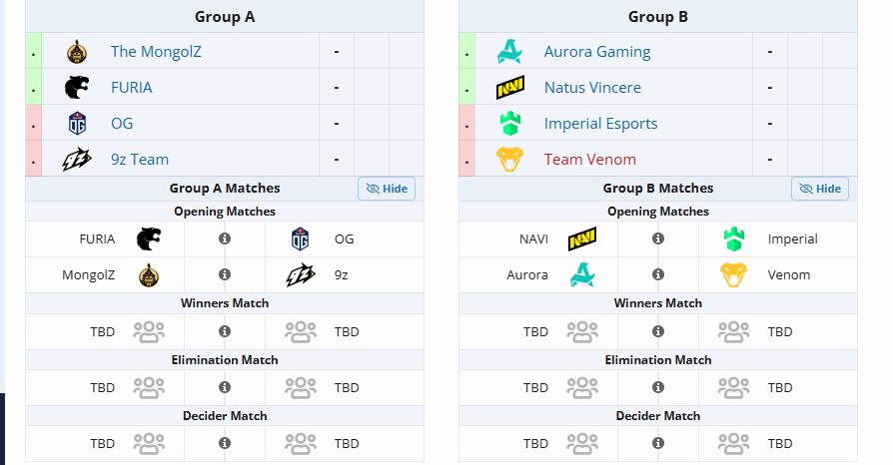Open NAVI vs Imperial match info
This screenshot has width=893, height=465.
(658, 239)
